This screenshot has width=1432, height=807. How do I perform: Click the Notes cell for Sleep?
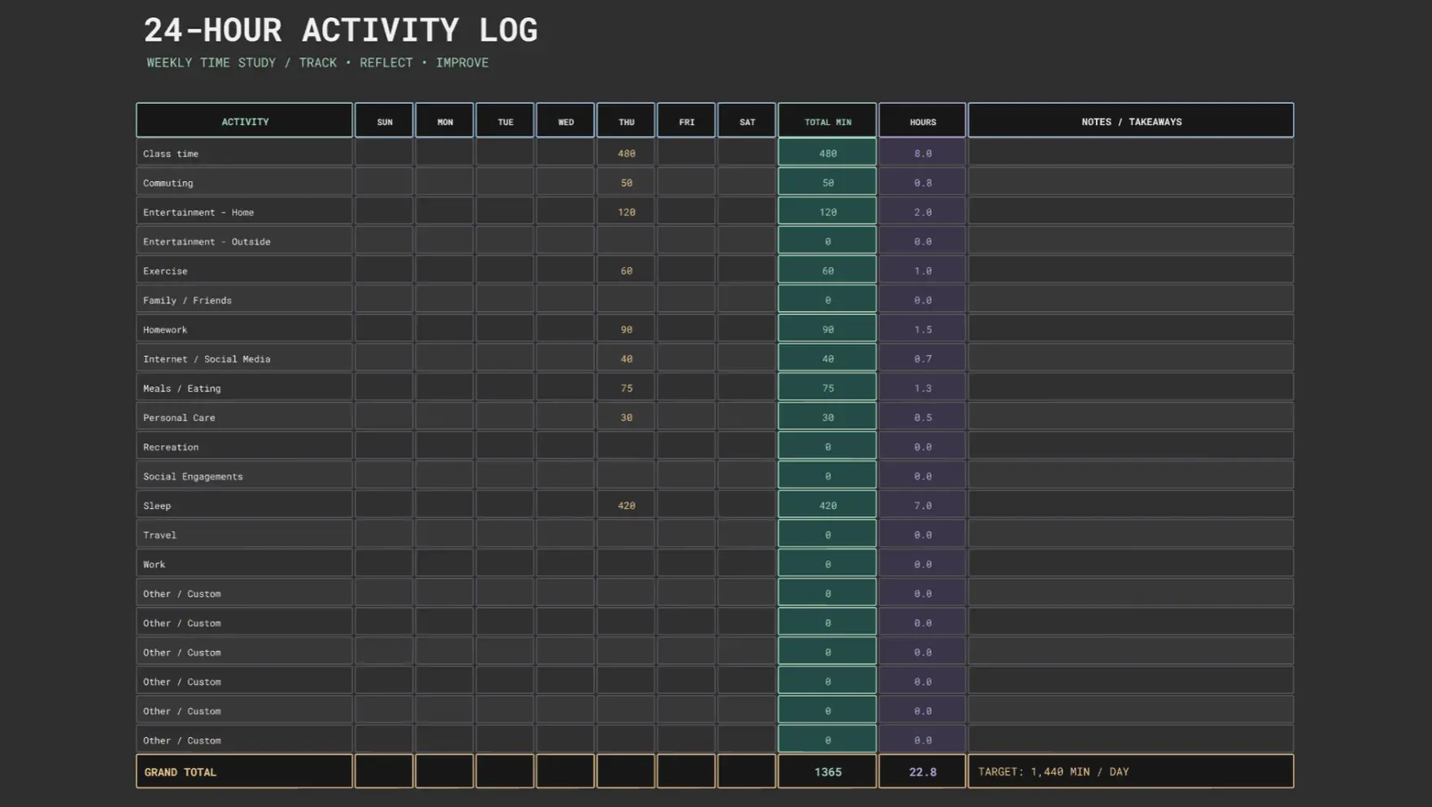click(1130, 505)
